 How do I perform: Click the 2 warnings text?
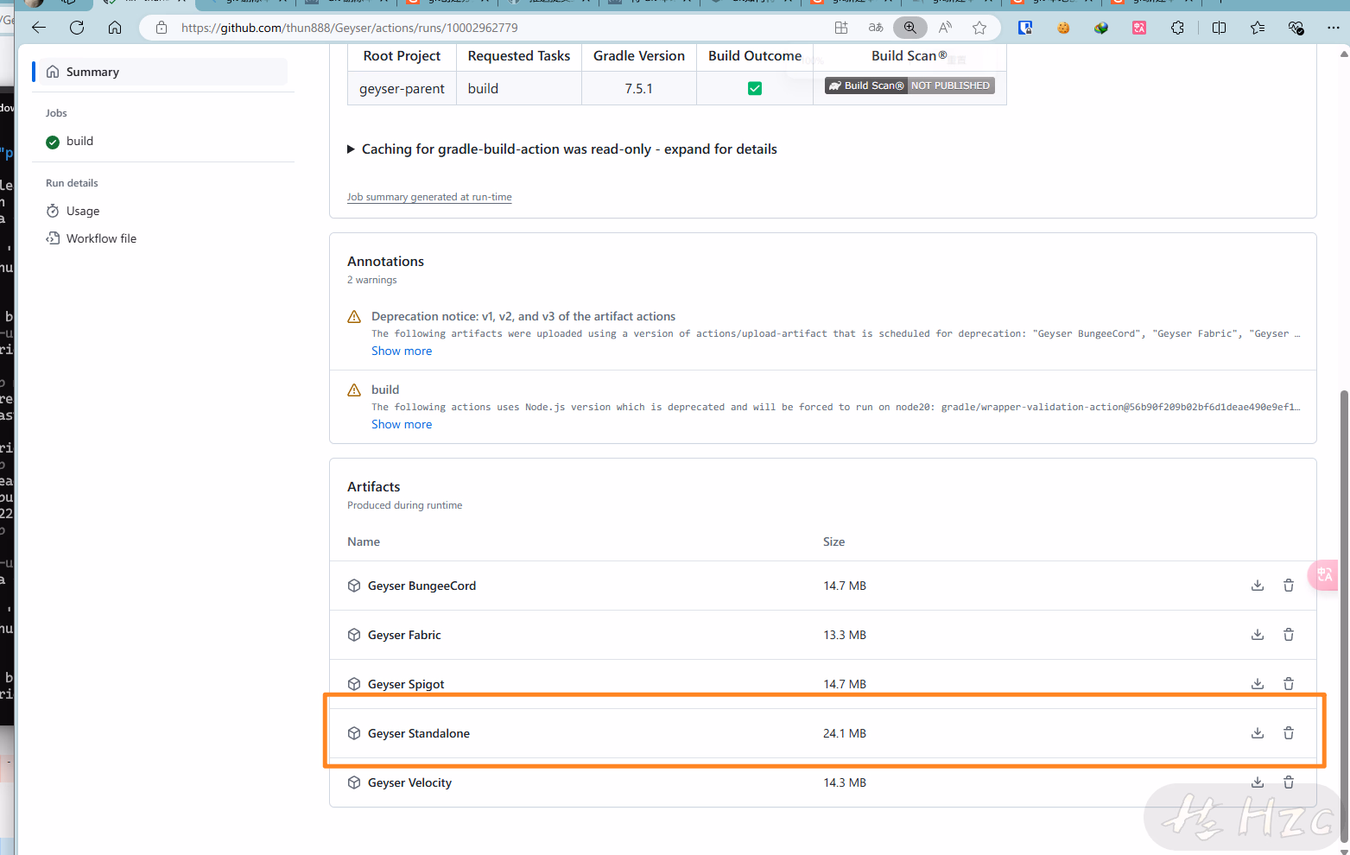[372, 280]
